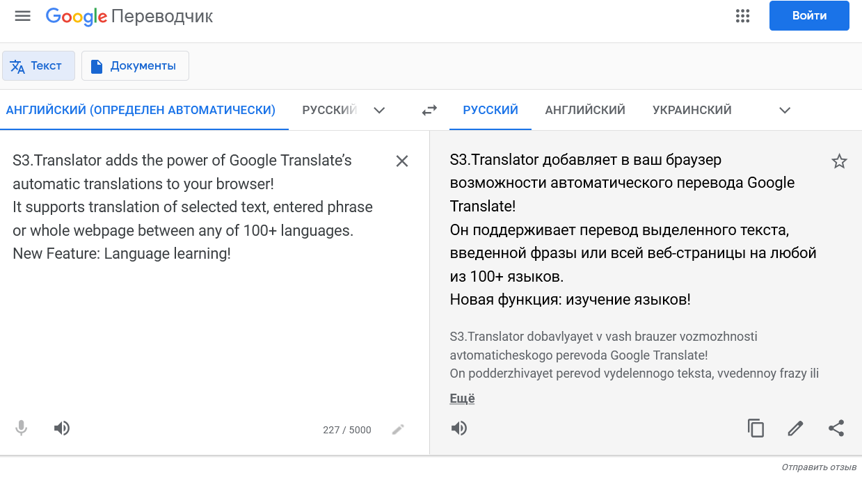Select Английский as the target language
Image resolution: width=862 pixels, height=482 pixels.
point(585,110)
